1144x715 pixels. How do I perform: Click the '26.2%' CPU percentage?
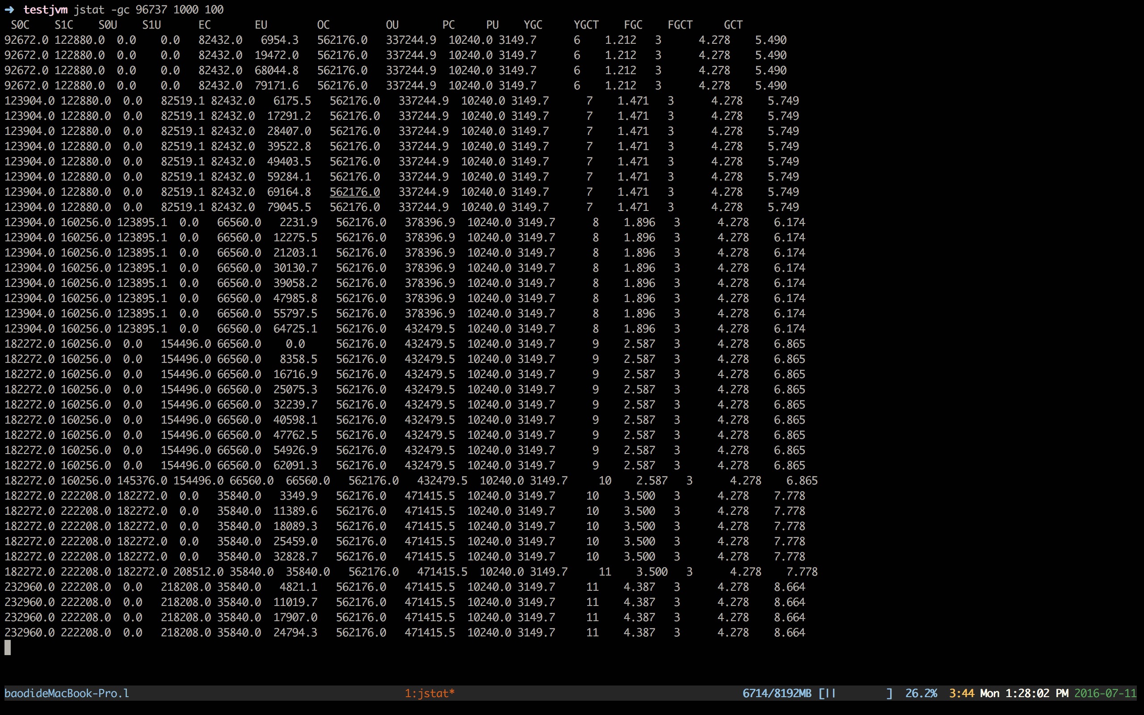[921, 693]
